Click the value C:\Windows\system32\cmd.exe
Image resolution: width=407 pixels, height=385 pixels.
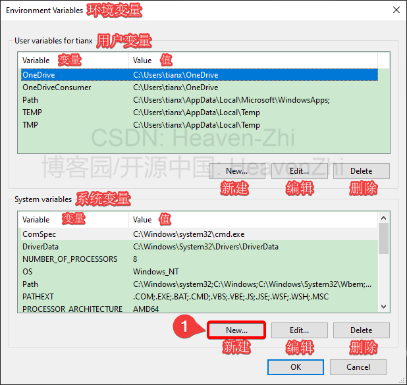[189, 234]
